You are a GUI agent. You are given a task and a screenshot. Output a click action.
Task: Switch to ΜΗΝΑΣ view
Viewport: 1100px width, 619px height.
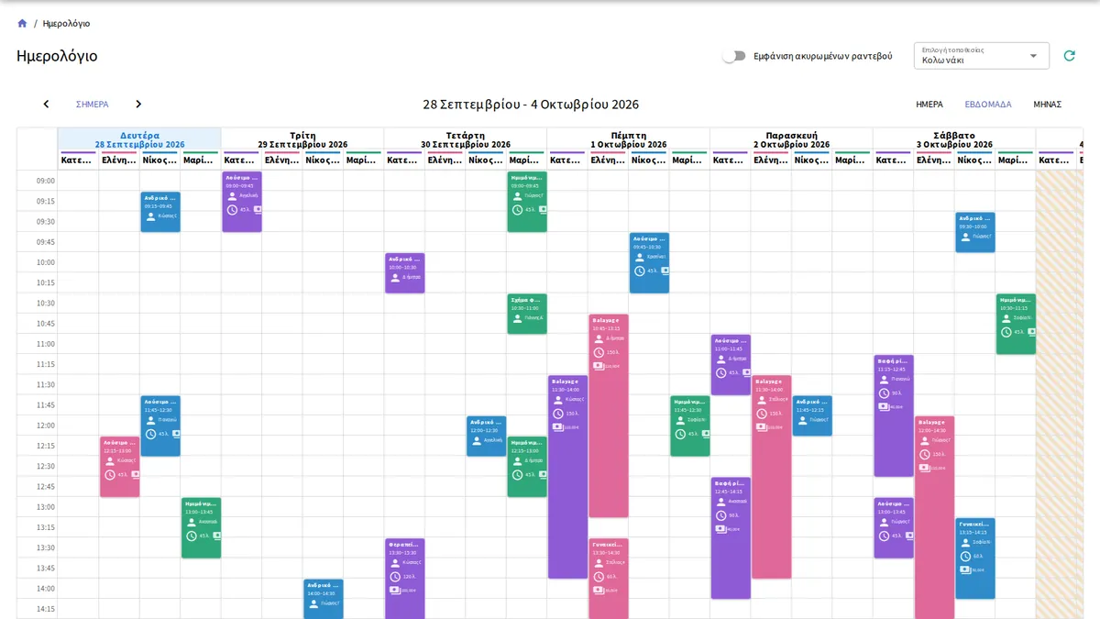(1048, 105)
